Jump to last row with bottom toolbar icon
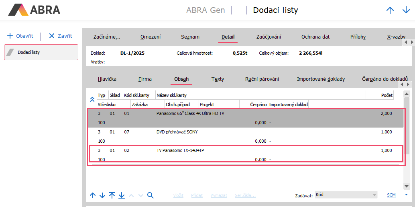The height and width of the screenshot is (207, 415). tap(122, 196)
